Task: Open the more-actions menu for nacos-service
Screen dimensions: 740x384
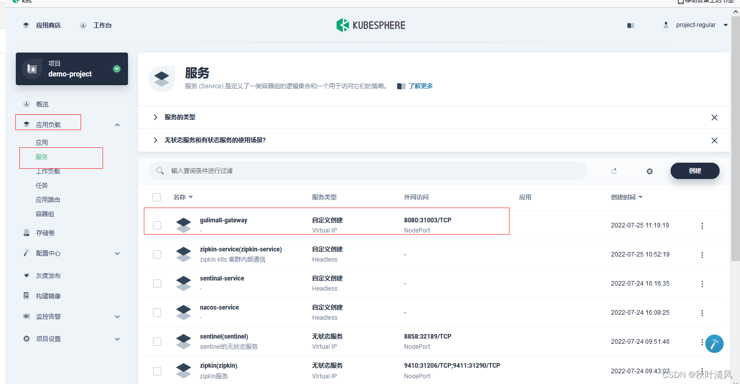Action: click(x=702, y=313)
